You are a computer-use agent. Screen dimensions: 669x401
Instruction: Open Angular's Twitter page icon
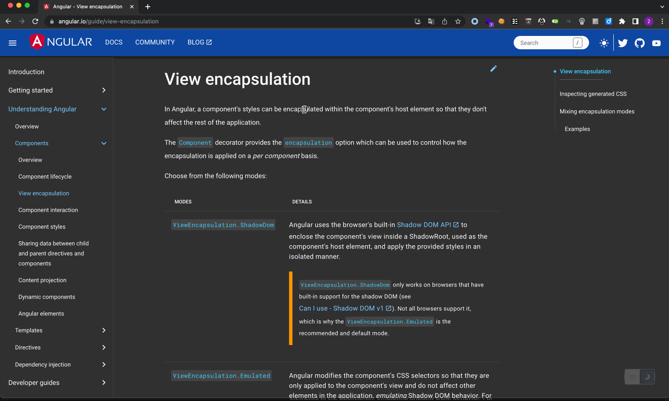point(623,43)
